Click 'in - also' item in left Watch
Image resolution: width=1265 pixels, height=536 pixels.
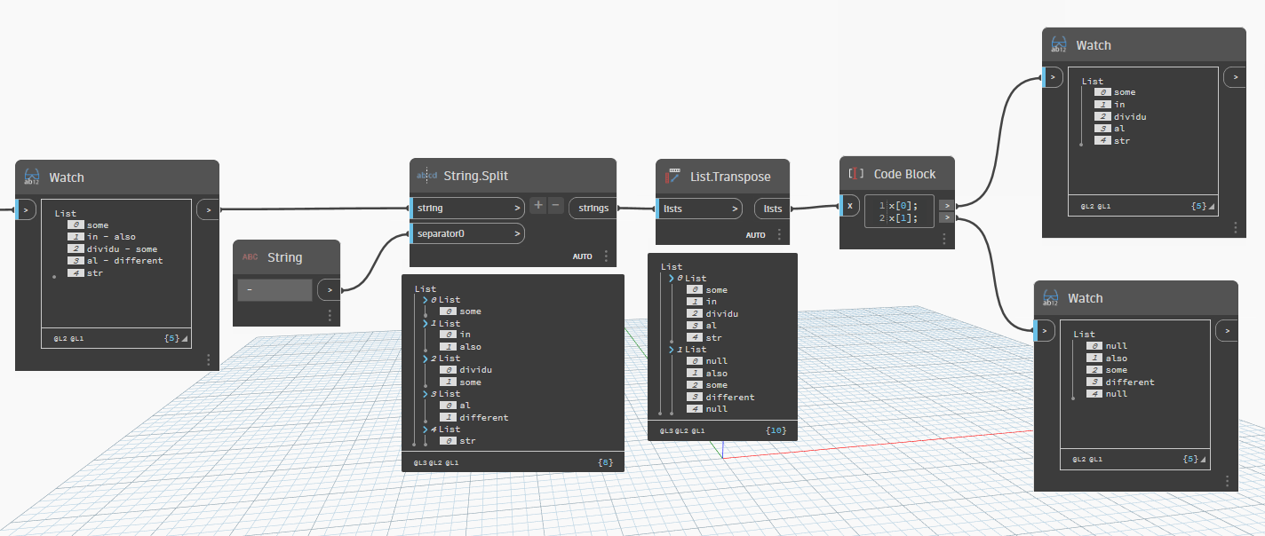click(110, 237)
